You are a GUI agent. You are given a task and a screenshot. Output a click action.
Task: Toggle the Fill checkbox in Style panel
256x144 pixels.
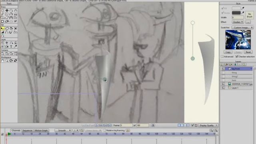pyautogui.click(x=222, y=8)
